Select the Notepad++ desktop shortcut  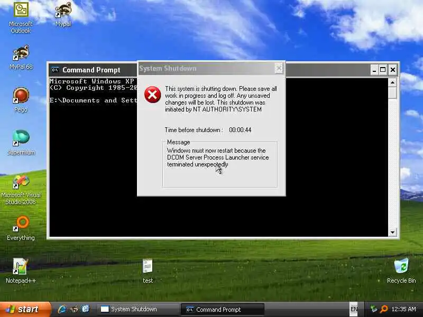tap(21, 271)
